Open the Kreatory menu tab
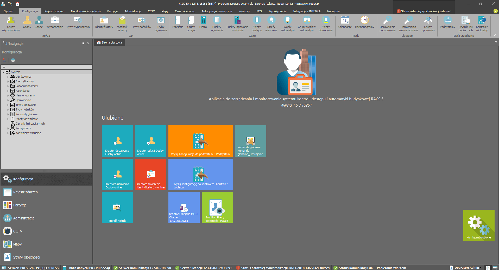This screenshot has width=499, height=270. tap(244, 11)
